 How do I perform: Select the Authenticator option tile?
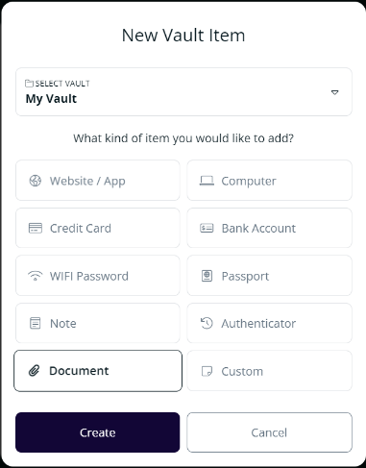(269, 323)
